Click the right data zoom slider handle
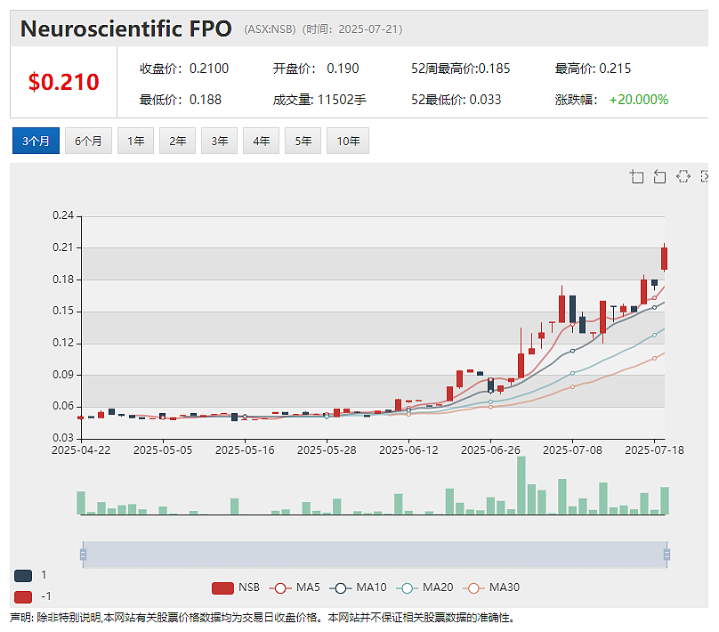 coord(666,555)
